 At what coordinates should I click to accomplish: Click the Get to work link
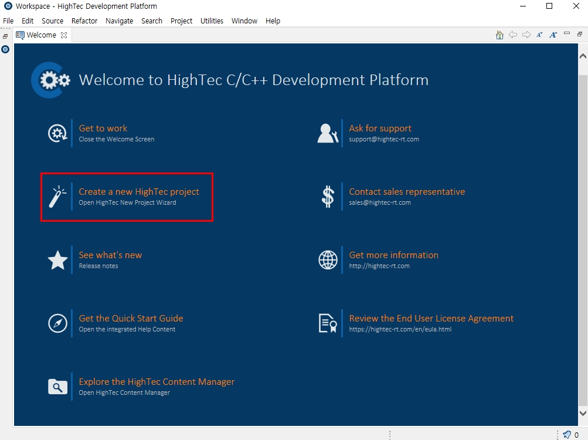click(x=103, y=128)
